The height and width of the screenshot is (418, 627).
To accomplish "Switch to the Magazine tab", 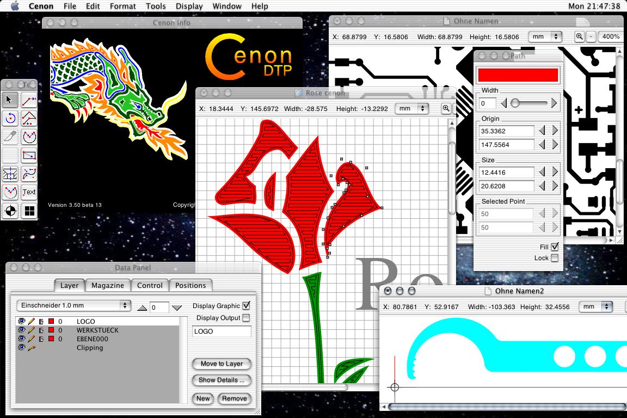I will tap(107, 285).
